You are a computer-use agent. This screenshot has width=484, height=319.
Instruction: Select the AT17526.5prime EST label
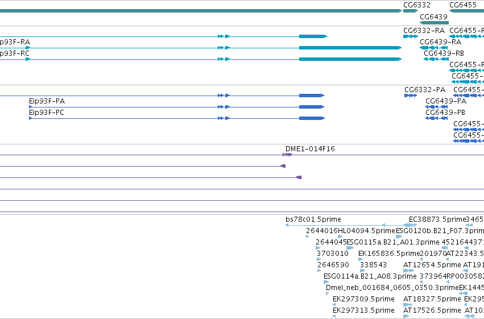point(432,310)
